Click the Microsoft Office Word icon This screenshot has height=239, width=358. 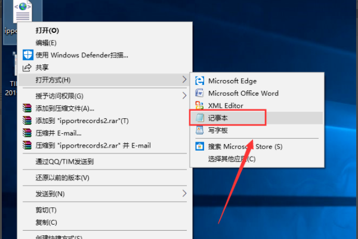[199, 93]
